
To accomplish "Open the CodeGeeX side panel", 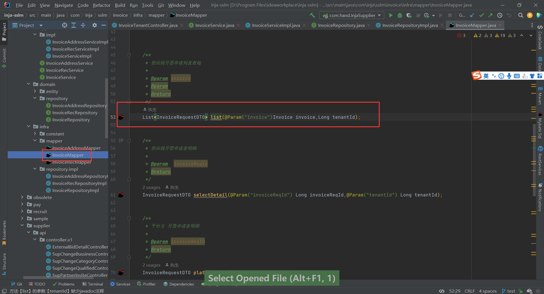I will (540, 37).
